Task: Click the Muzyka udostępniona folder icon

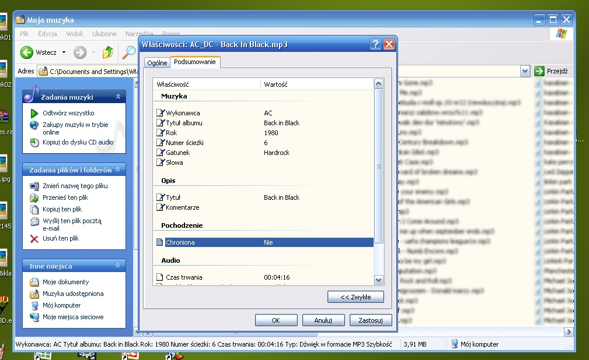Action: [x=34, y=294]
